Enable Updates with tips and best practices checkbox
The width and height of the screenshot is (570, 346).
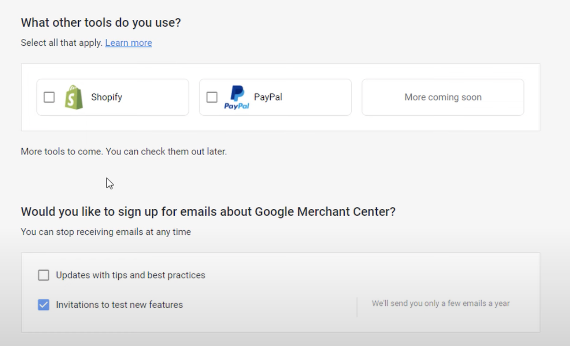(44, 275)
